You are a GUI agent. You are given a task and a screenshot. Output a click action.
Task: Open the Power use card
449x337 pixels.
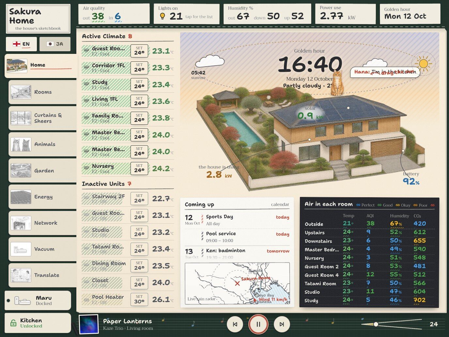tap(345, 14)
